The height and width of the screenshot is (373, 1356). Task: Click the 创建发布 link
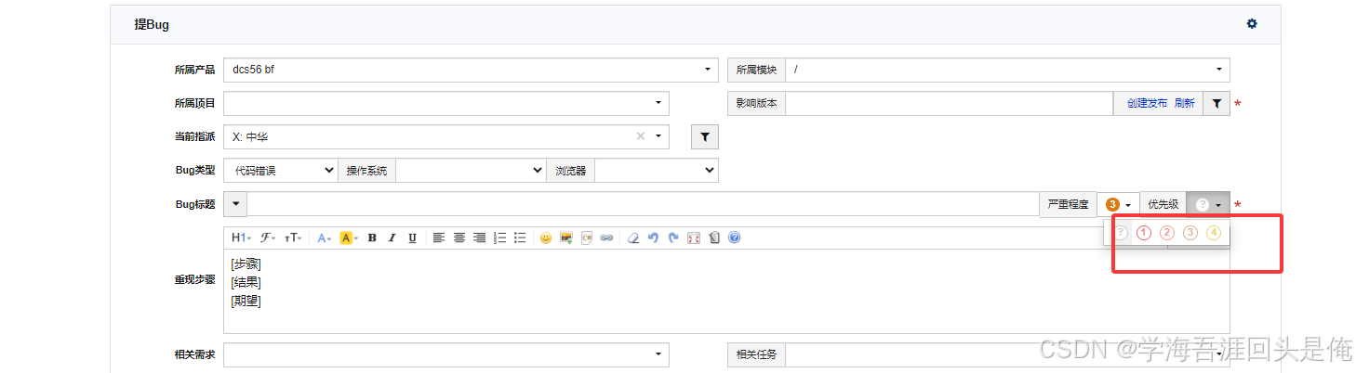1147,104
